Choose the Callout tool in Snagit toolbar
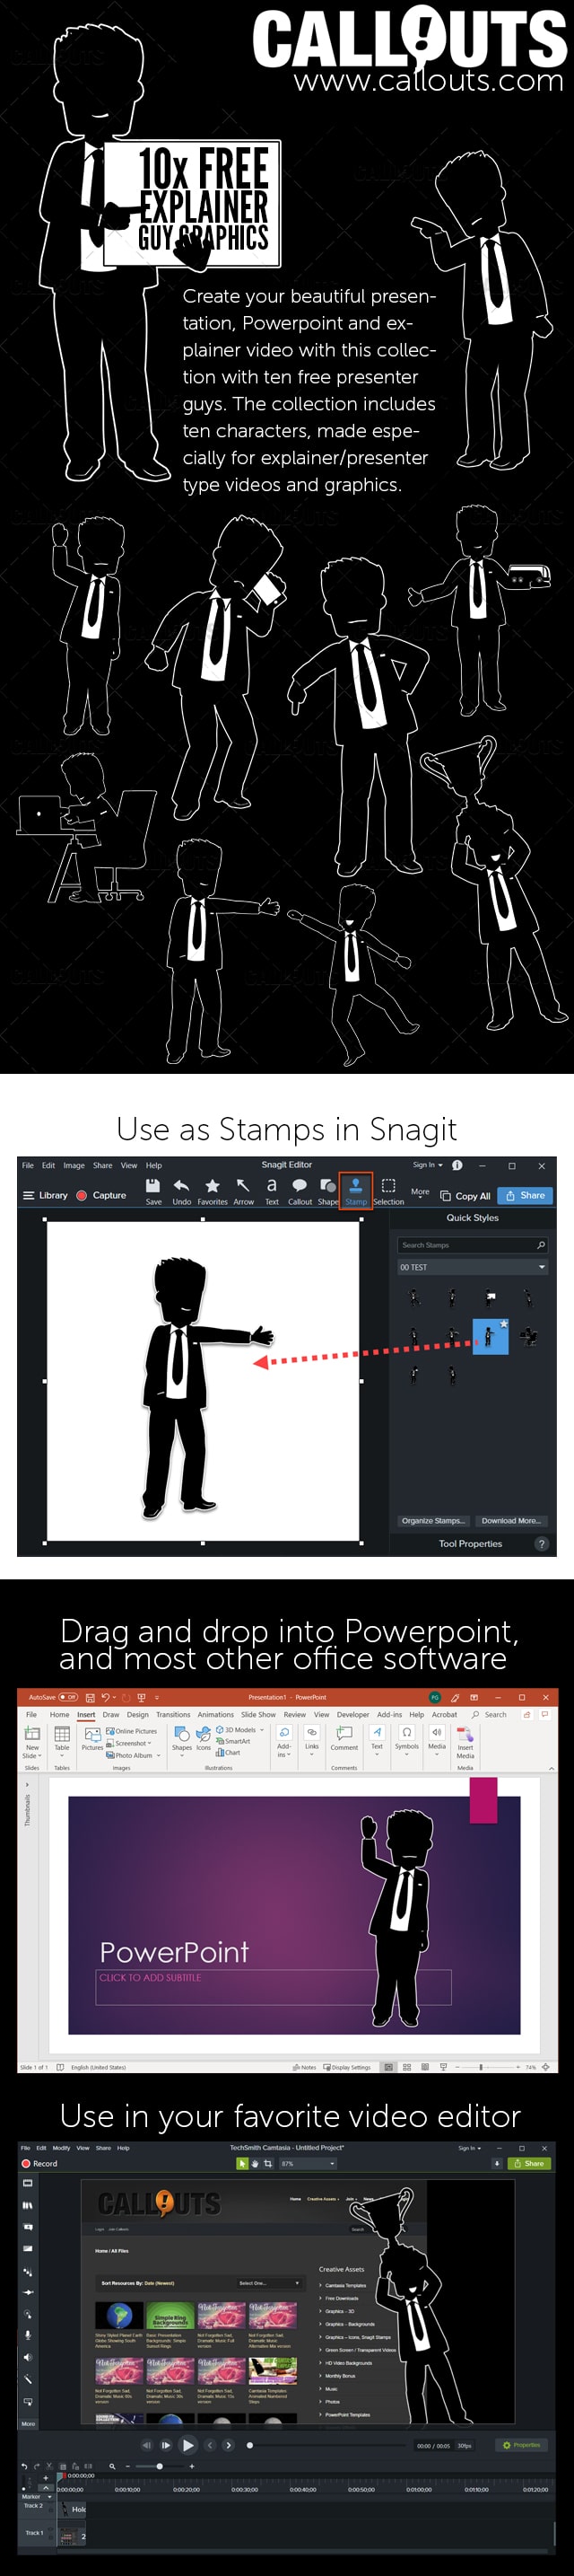Viewport: 574px width, 2576px height. coord(300,1190)
